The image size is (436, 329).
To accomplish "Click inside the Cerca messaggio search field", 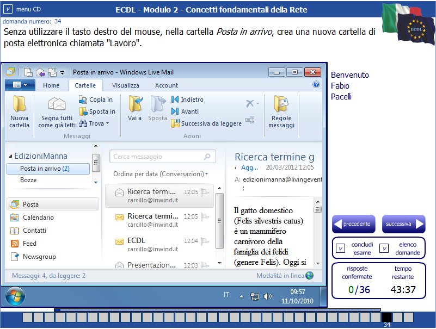I will (x=158, y=157).
